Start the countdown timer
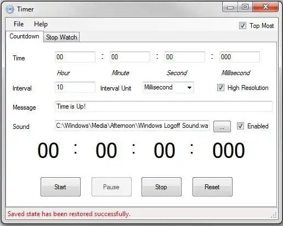The width and height of the screenshot is (283, 226). 60,187
